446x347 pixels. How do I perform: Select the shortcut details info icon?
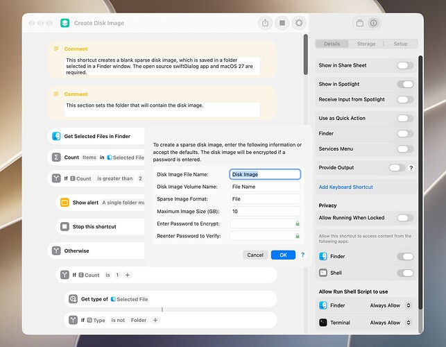[373, 23]
